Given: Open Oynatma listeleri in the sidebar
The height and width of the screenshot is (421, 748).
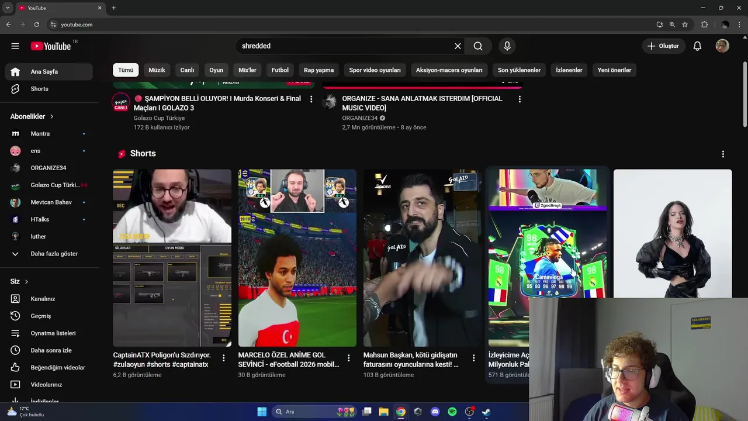Looking at the screenshot, I should [x=49, y=333].
